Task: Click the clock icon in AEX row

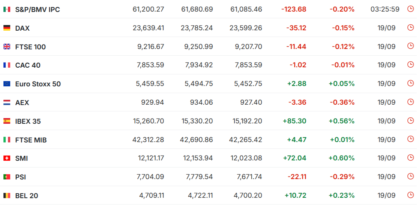Action: (x=410, y=102)
